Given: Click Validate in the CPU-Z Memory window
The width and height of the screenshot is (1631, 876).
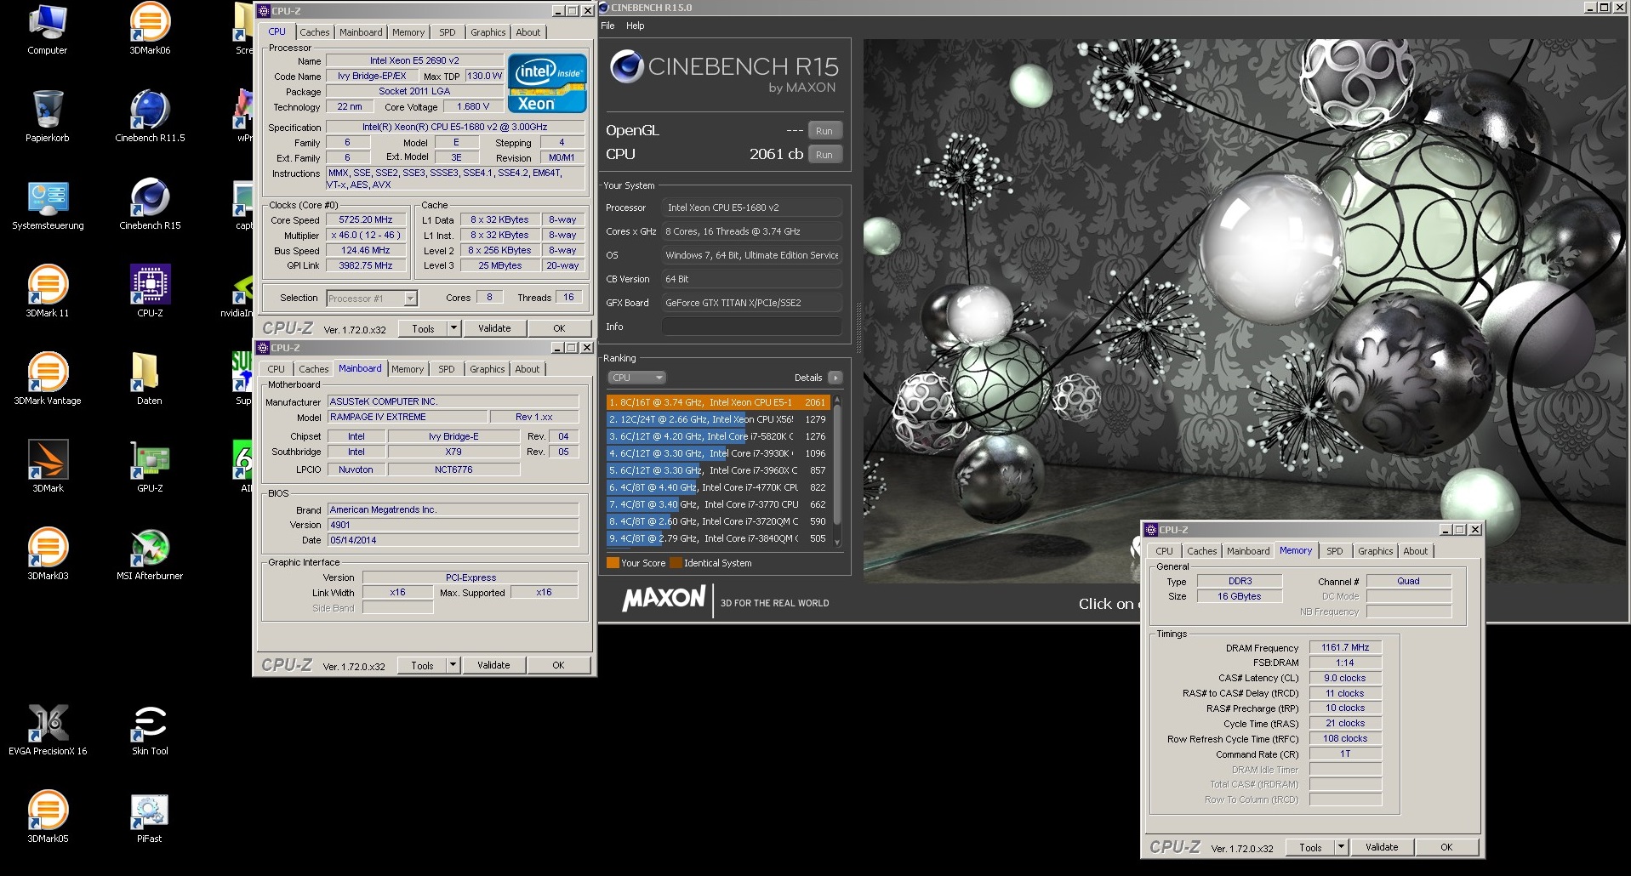Looking at the screenshot, I should (1382, 847).
